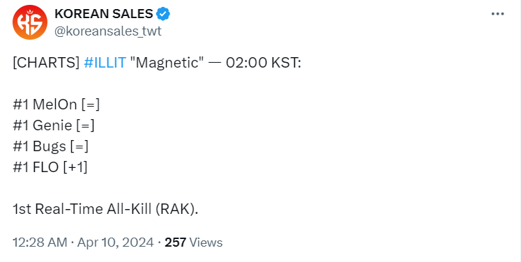Click the #1 Genie line
521x262 pixels.
tap(54, 125)
